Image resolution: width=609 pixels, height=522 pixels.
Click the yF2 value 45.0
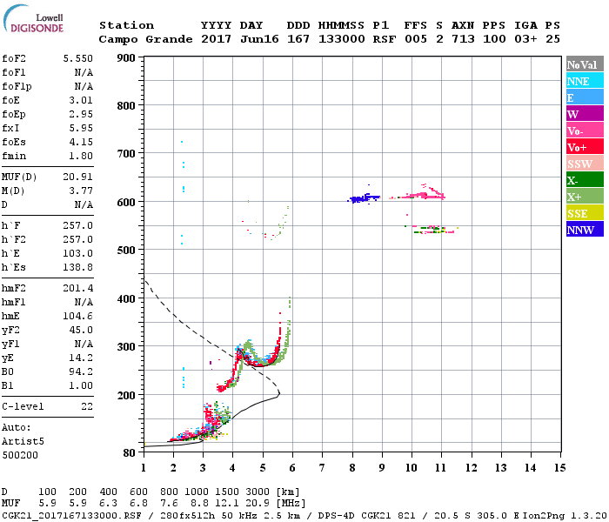pos(81,330)
